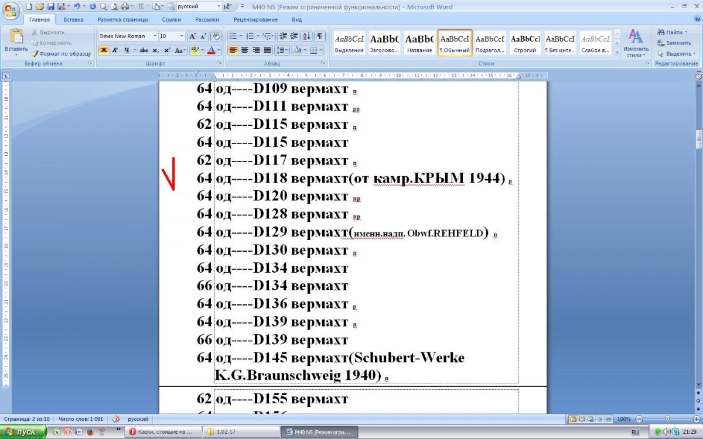Switch to Print Layout view in status bar

(x=574, y=419)
